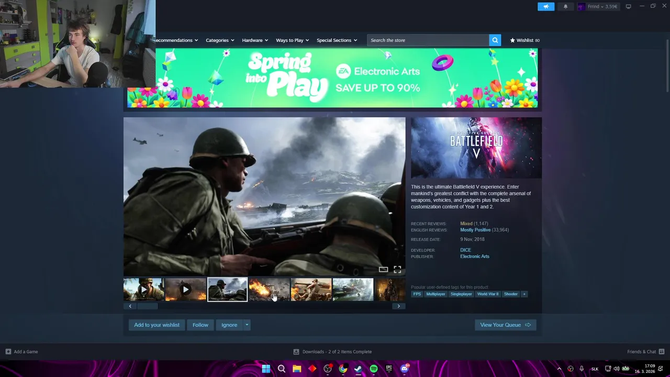The height and width of the screenshot is (377, 670).
Task: Click Add to your wishlist button
Action: (x=157, y=325)
